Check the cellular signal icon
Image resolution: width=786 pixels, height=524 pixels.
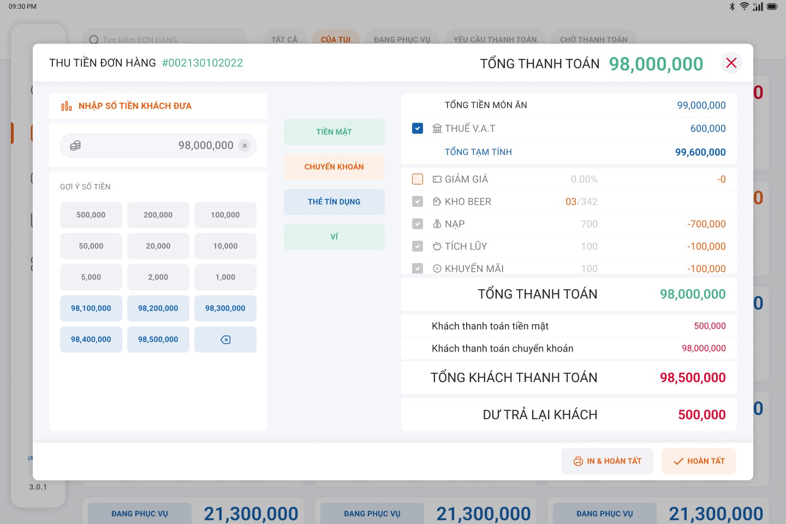pyautogui.click(x=758, y=7)
